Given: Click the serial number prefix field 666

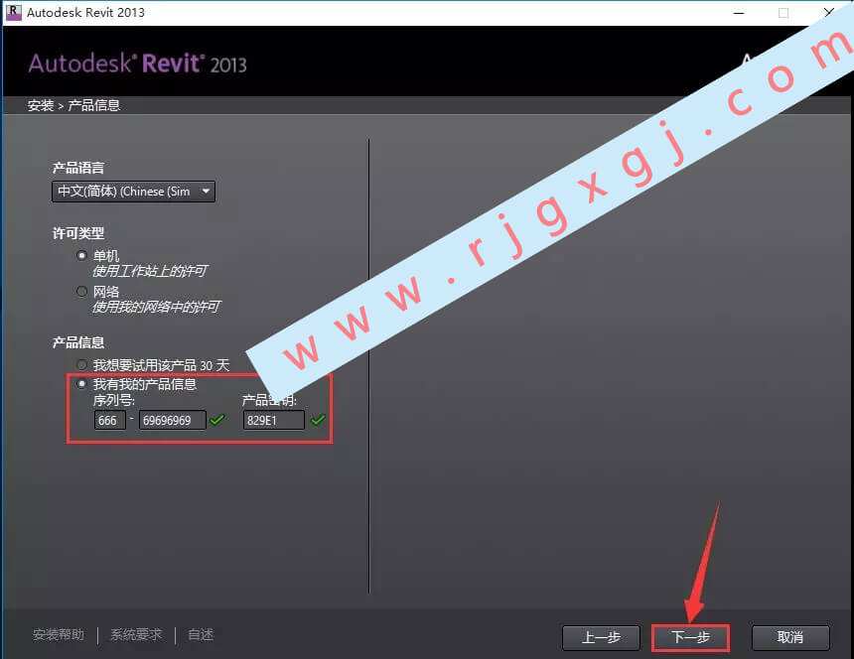Looking at the screenshot, I should [109, 420].
